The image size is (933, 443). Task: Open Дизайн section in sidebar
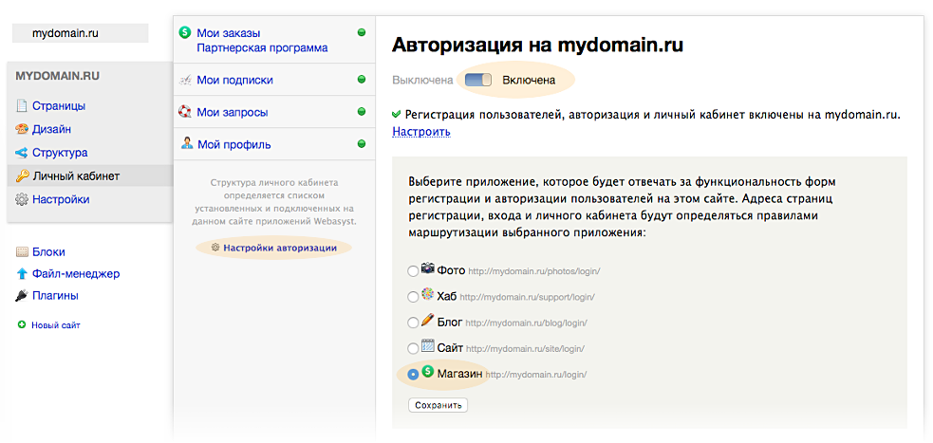[x=52, y=129]
